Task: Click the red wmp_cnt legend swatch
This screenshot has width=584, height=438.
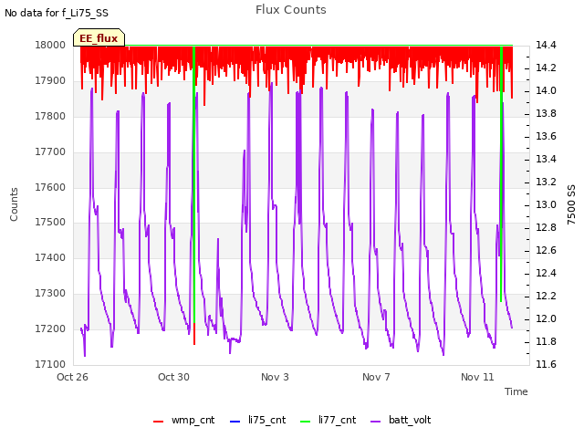Action: 158,422
